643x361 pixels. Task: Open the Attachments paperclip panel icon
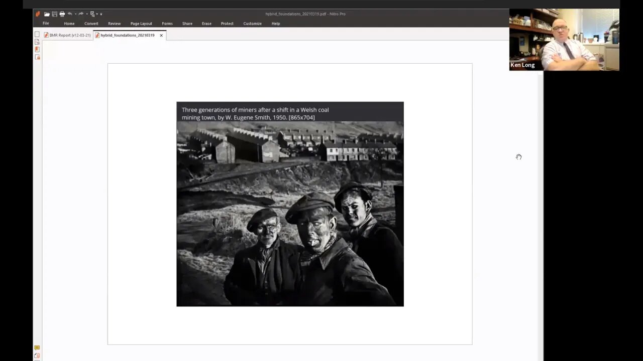pos(37,355)
